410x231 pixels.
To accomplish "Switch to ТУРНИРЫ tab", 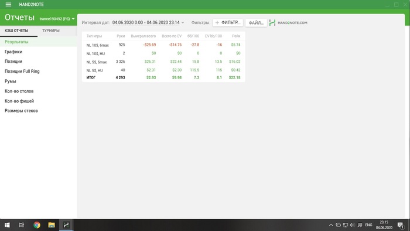I will [x=51, y=30].
